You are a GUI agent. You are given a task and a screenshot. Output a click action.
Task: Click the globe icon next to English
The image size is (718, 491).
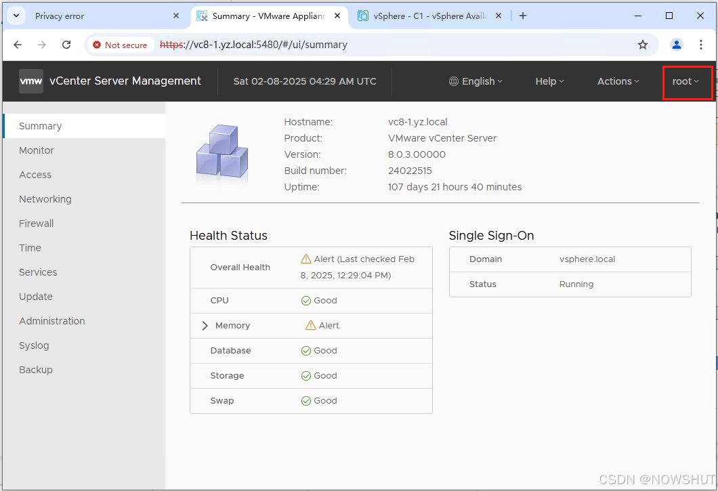[x=453, y=81]
